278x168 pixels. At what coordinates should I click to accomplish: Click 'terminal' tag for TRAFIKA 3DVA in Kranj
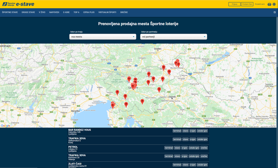pos(177,139)
